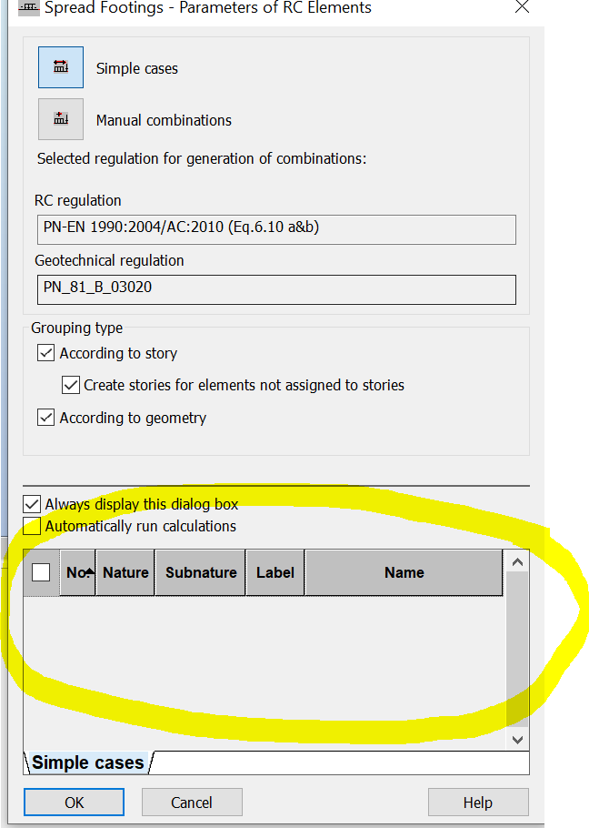This screenshot has height=828, width=589.
Task: Toggle According to geometry checkbox
Action: (46, 418)
